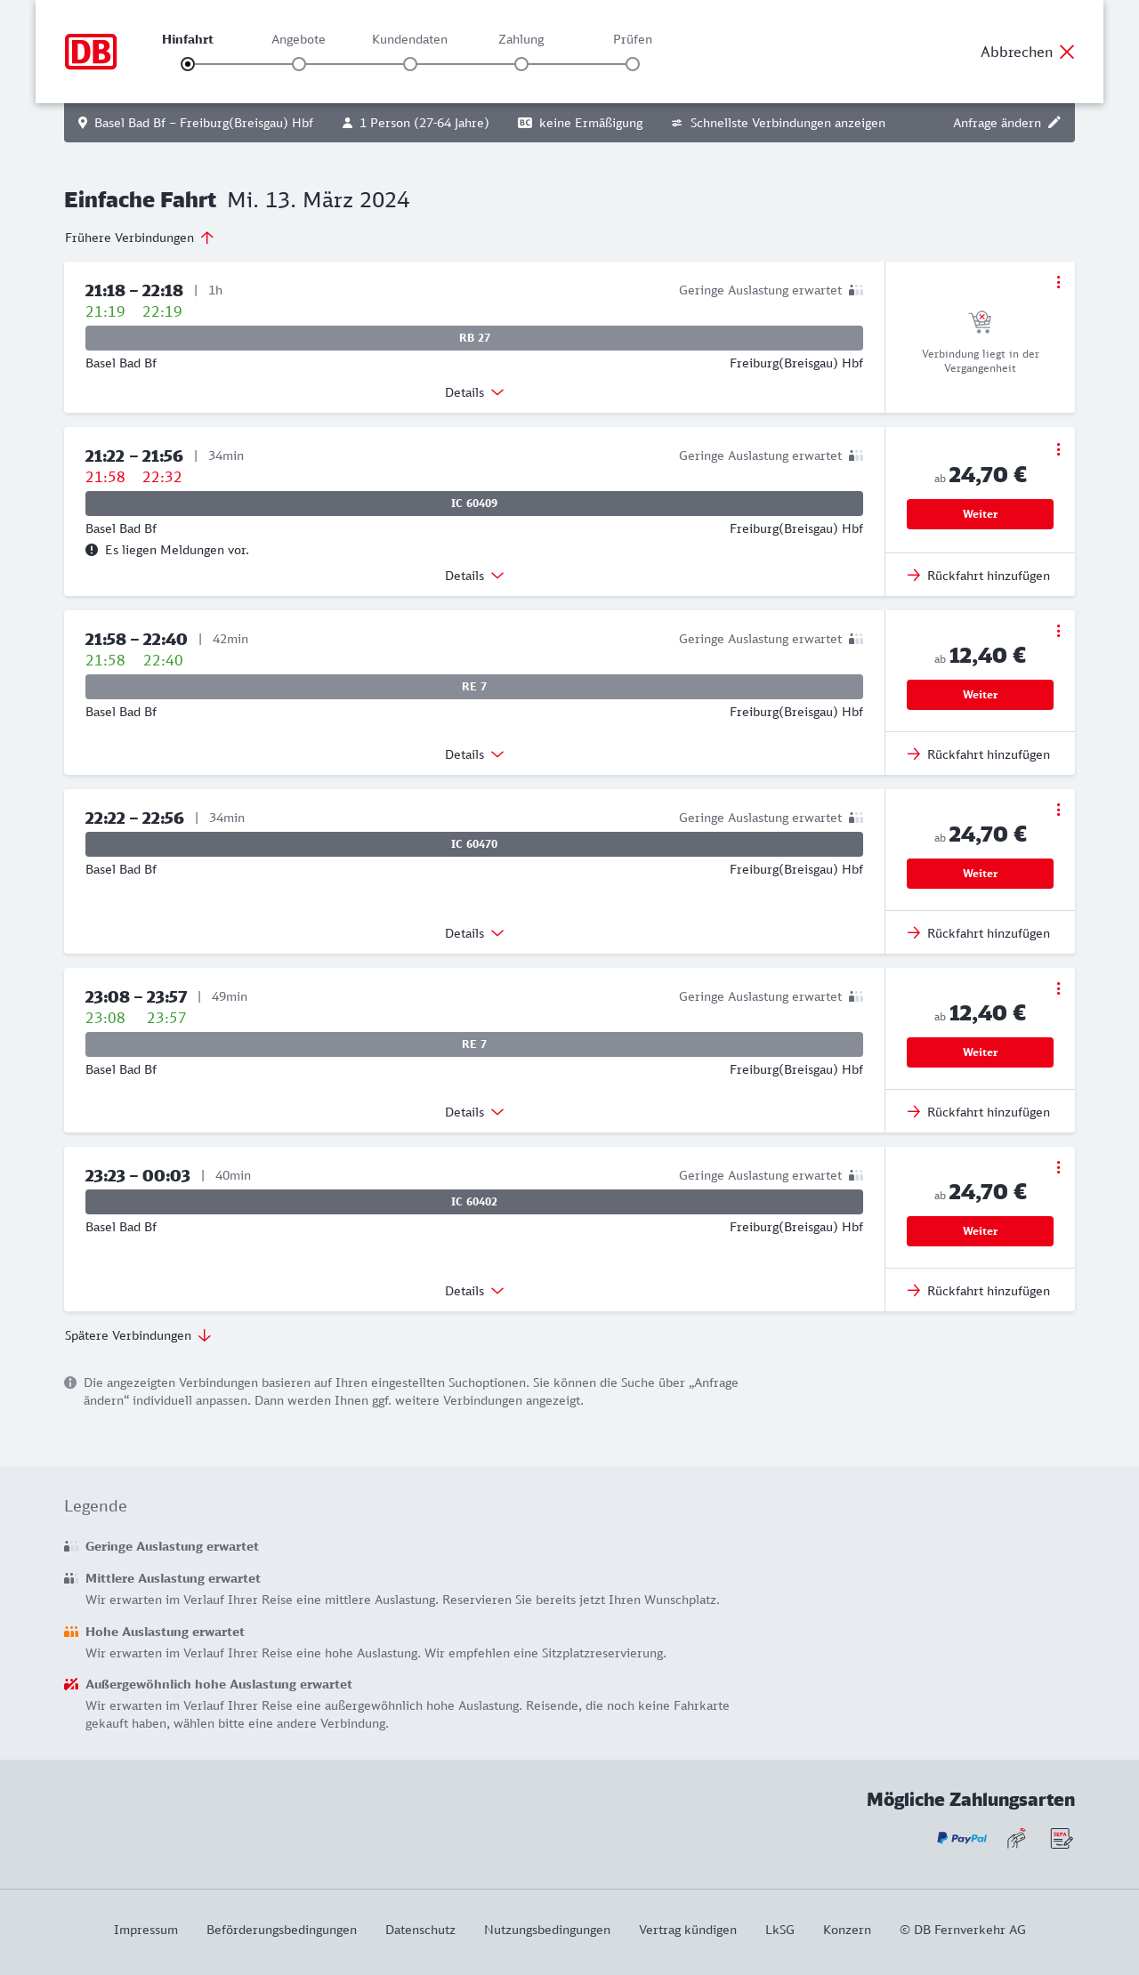1139x1975 pixels.
Task: Expand Details for the RB 27 connection
Action: 474,392
